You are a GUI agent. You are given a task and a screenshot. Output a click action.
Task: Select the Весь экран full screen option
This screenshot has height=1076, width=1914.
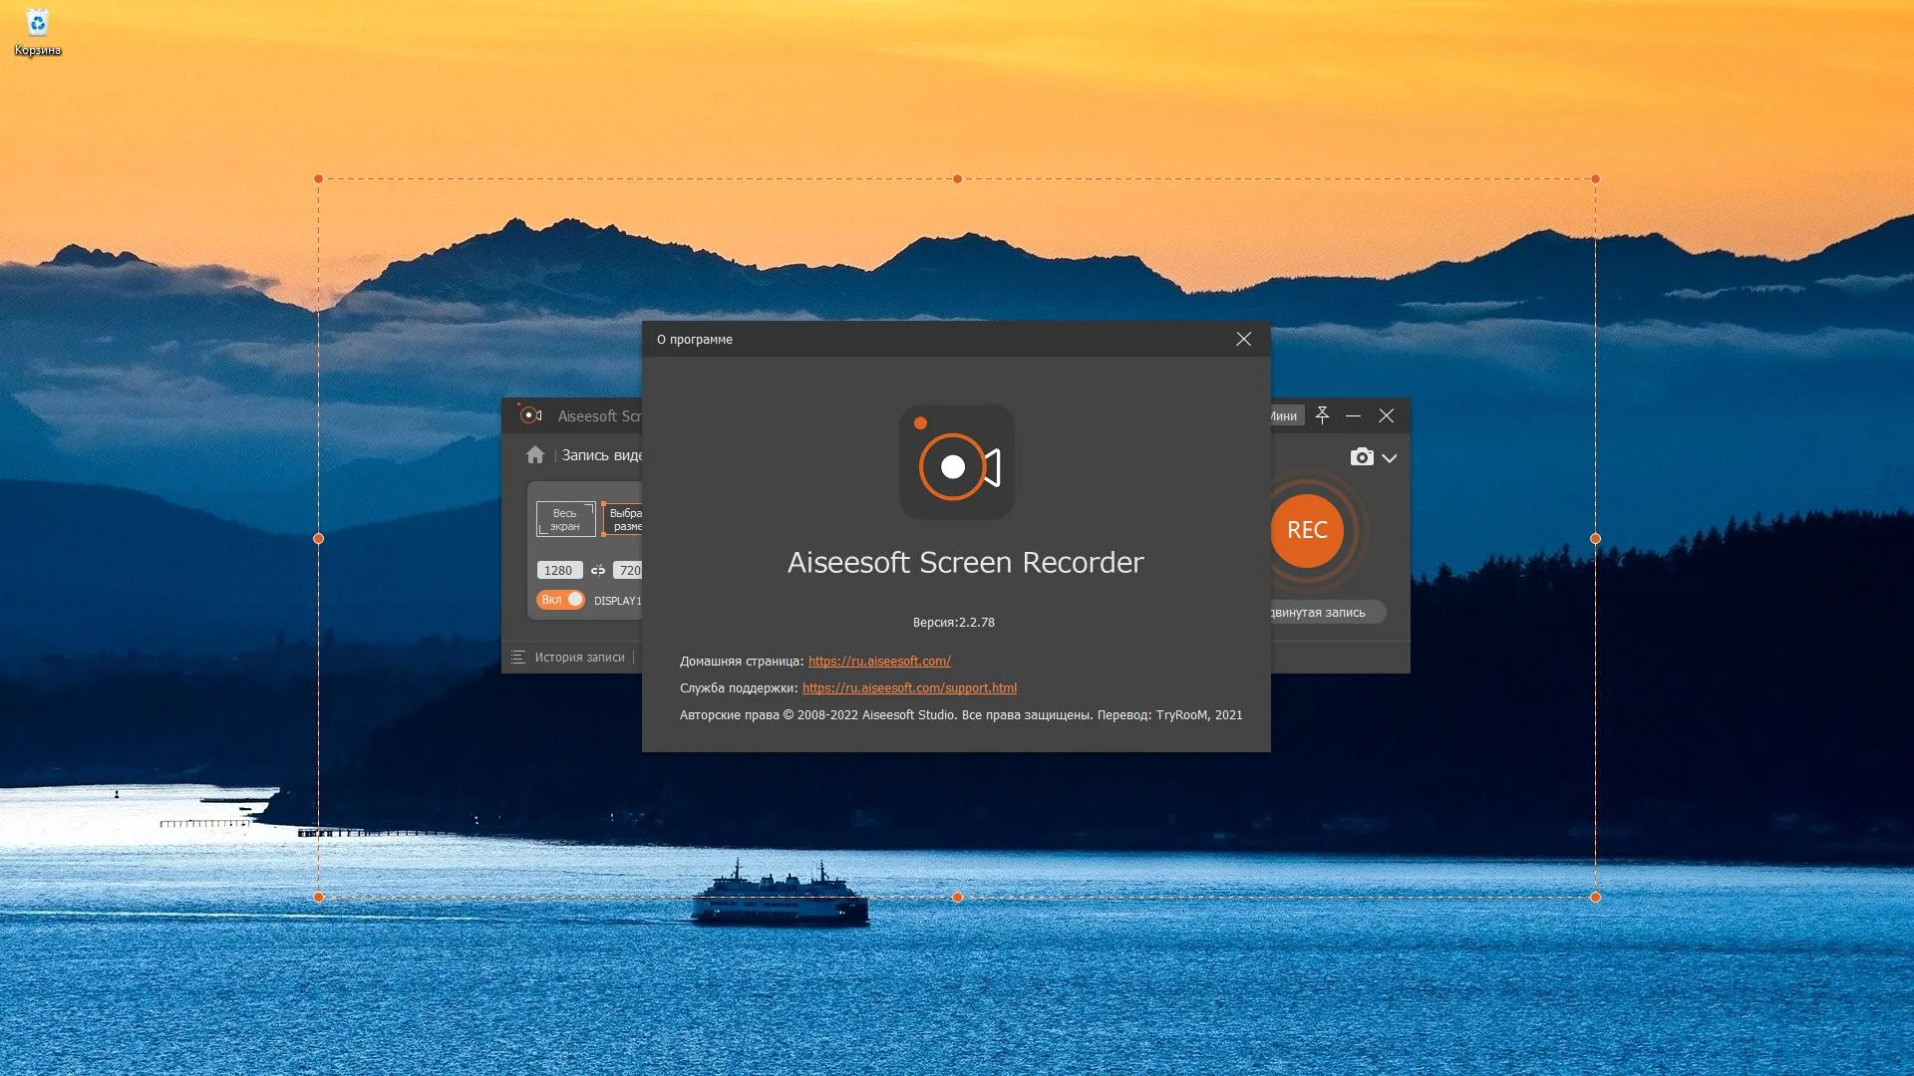(565, 519)
